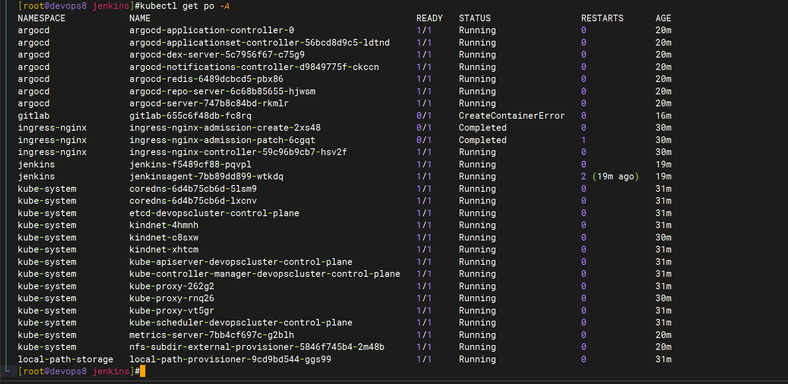
Task: Click pod name coredns-6d4b75cb6d-lxcnv
Action: point(193,201)
